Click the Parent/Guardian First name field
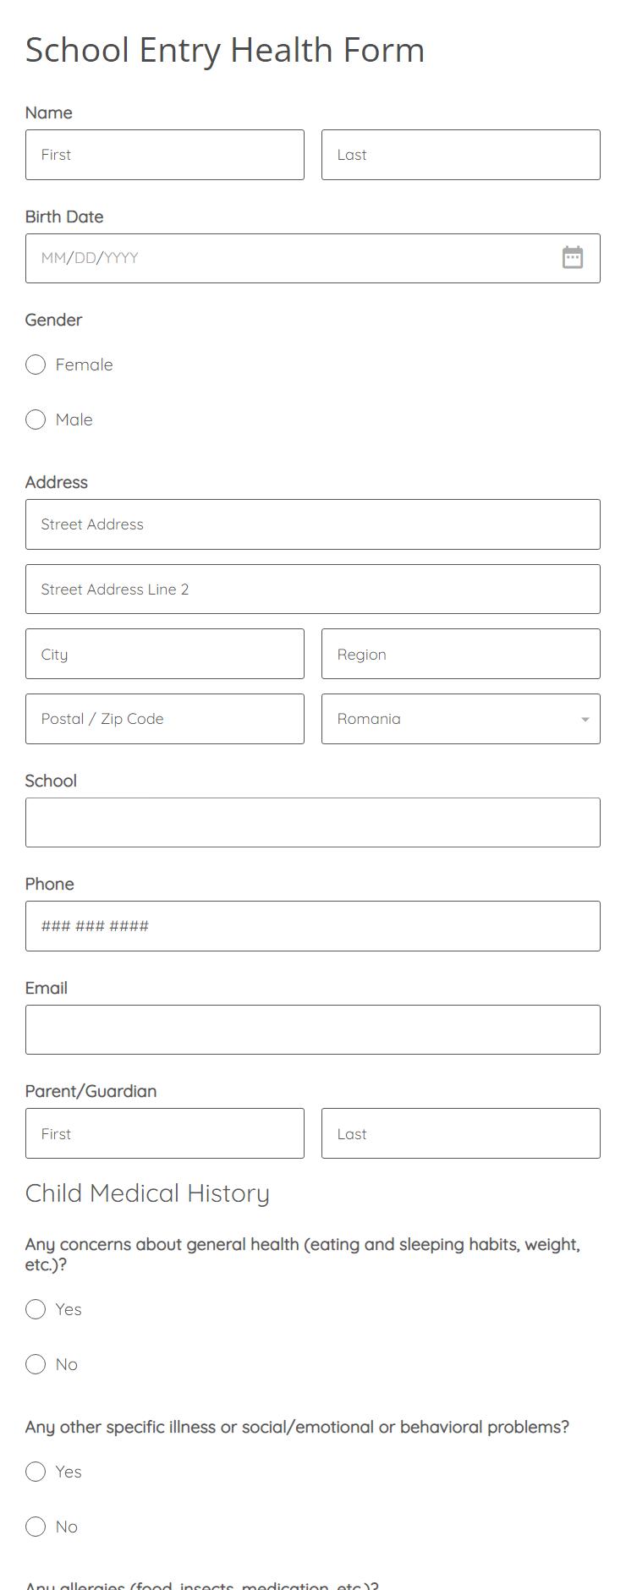 click(x=165, y=1133)
